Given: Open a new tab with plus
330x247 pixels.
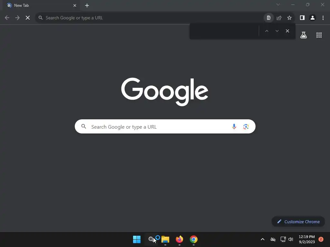Looking at the screenshot, I should [x=87, y=5].
